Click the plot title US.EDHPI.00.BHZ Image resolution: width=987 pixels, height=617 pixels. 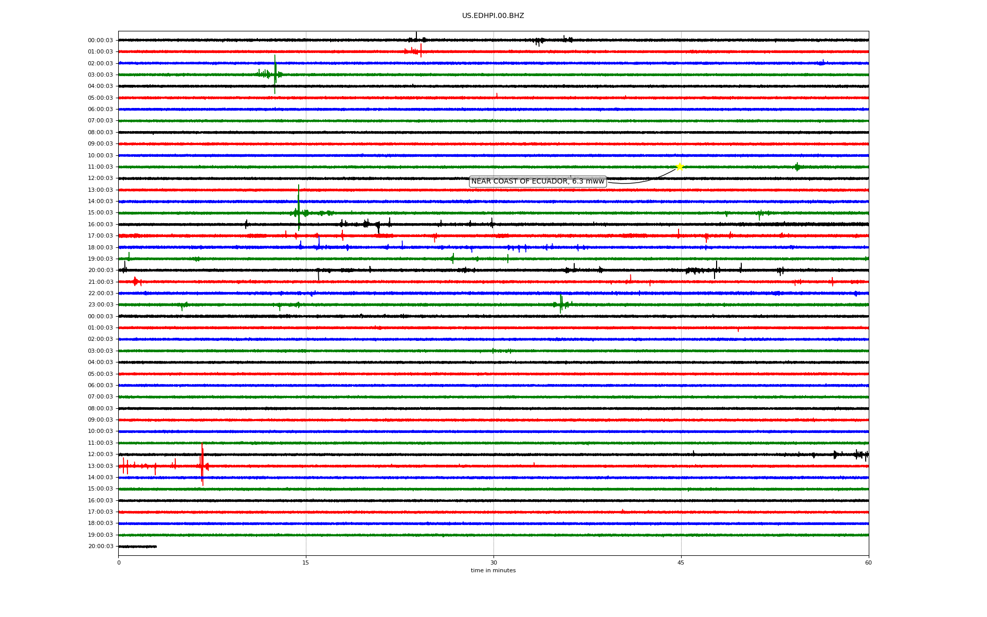493,16
